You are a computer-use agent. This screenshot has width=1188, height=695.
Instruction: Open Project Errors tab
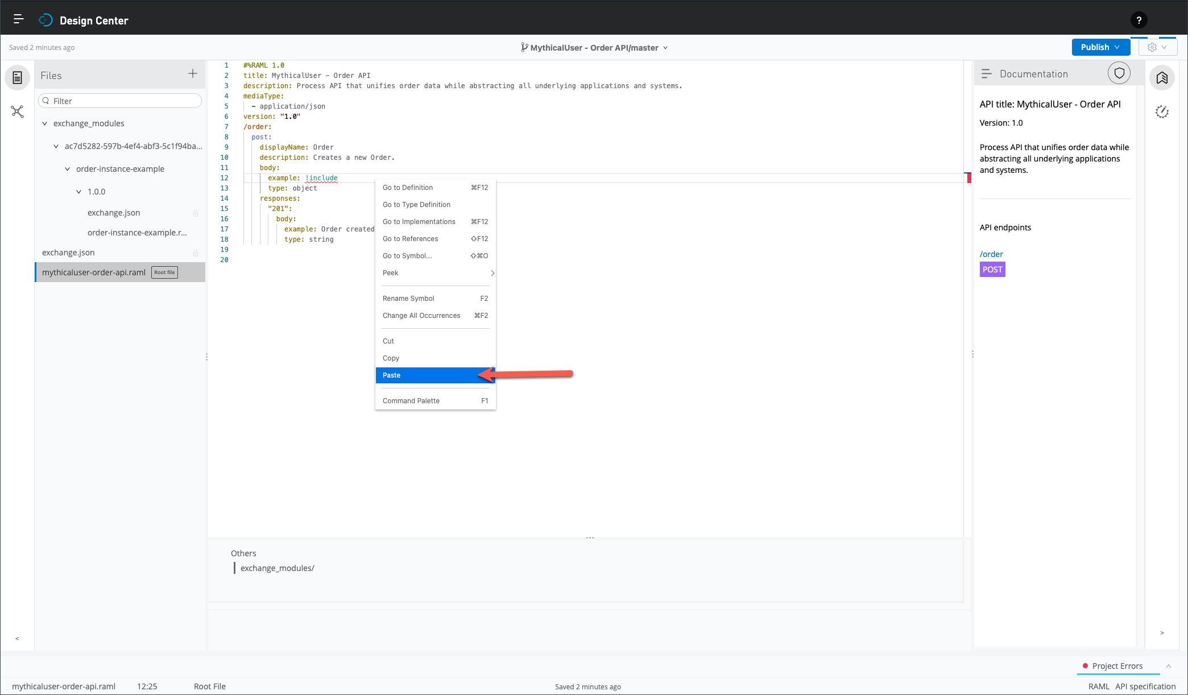coord(1117,666)
